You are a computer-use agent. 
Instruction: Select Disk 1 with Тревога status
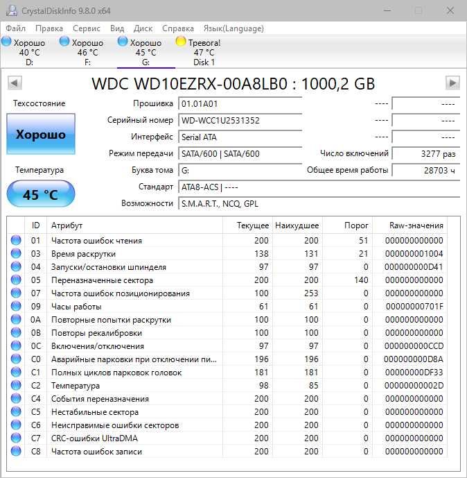204,52
